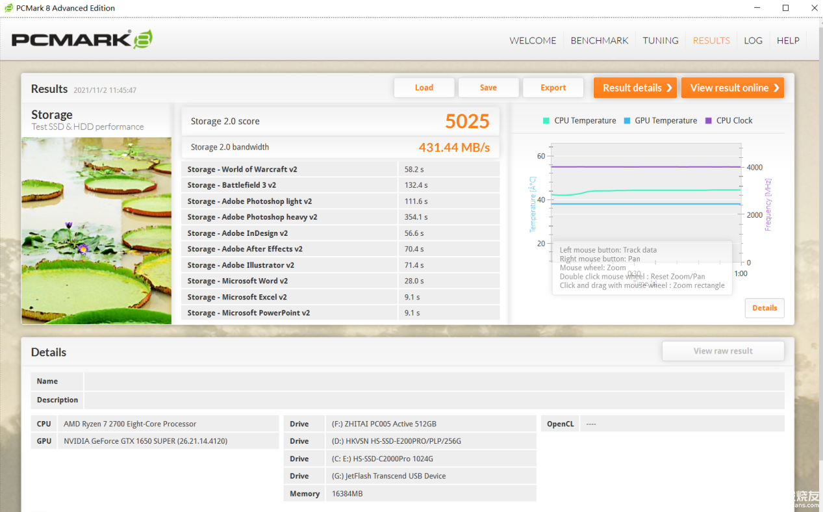823x512 pixels.
Task: Select the Battlefield 3 v2 row
Action: point(340,185)
